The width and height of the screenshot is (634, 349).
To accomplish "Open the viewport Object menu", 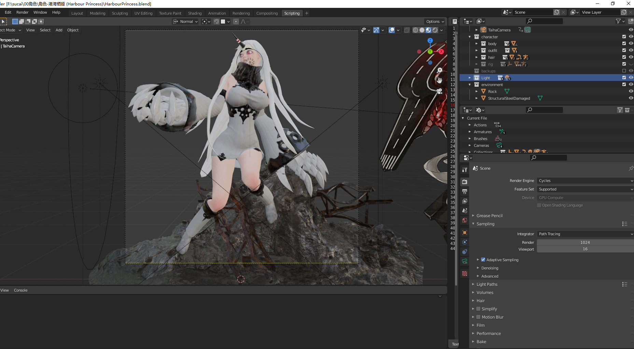I will pos(73,30).
